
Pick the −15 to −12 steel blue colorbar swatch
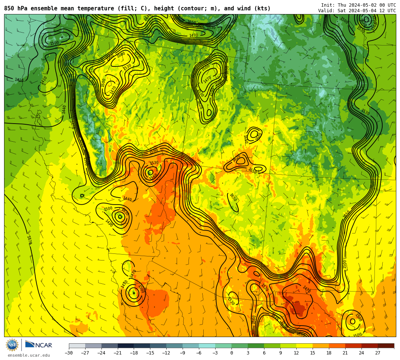coord(159,346)
